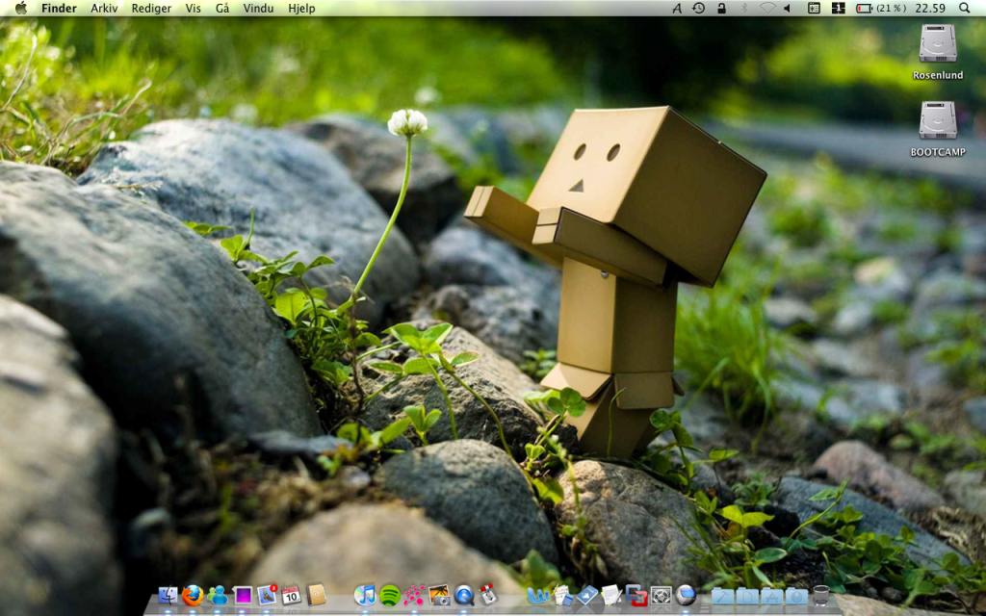Open the iCal calendar icon
Image resolution: width=986 pixels, height=616 pixels.
[291, 595]
